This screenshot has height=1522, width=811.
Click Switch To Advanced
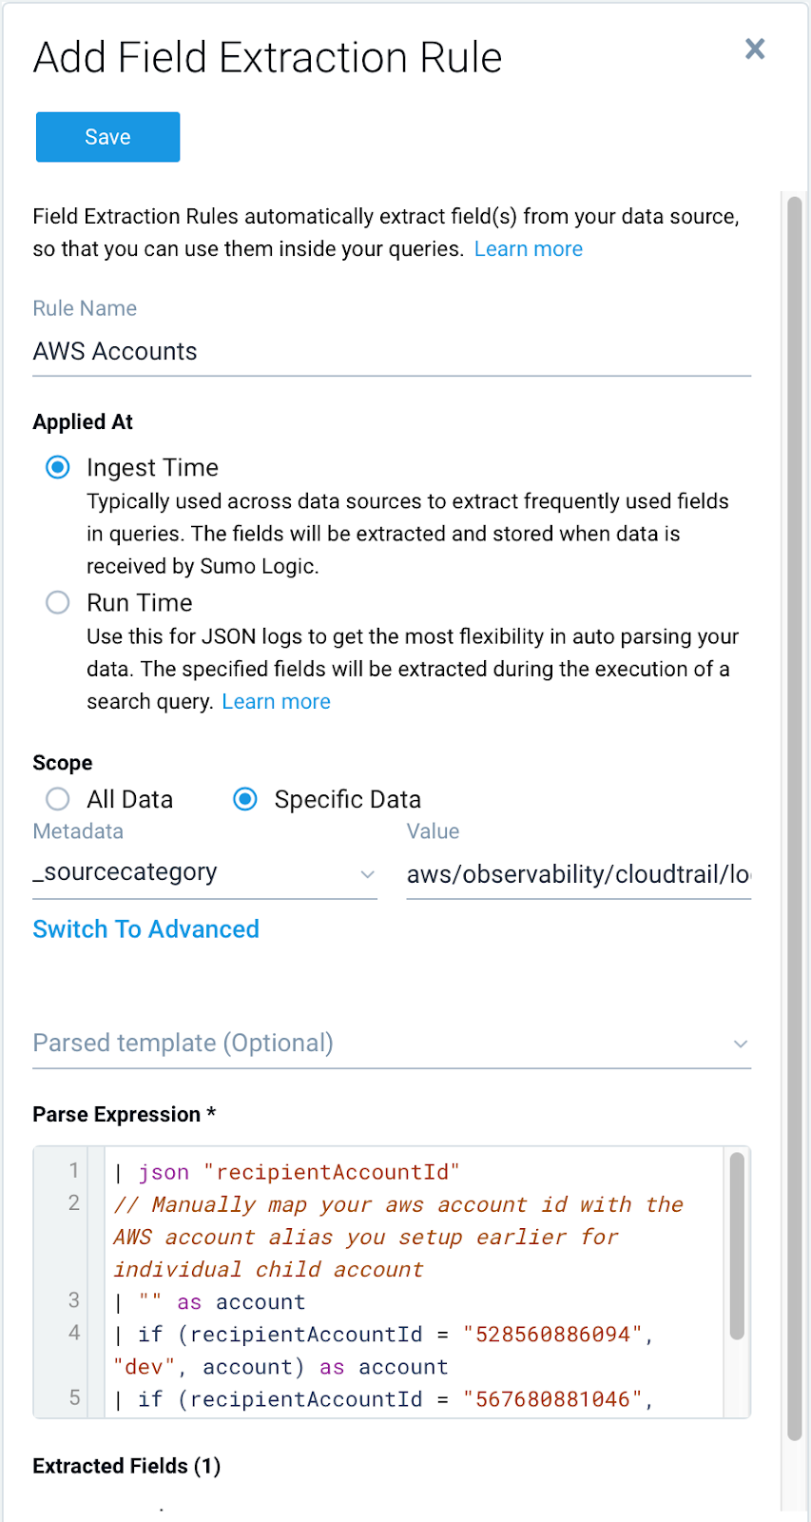145,929
